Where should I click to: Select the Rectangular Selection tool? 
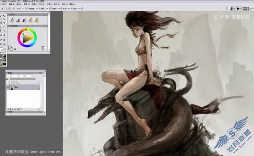(1, 19)
